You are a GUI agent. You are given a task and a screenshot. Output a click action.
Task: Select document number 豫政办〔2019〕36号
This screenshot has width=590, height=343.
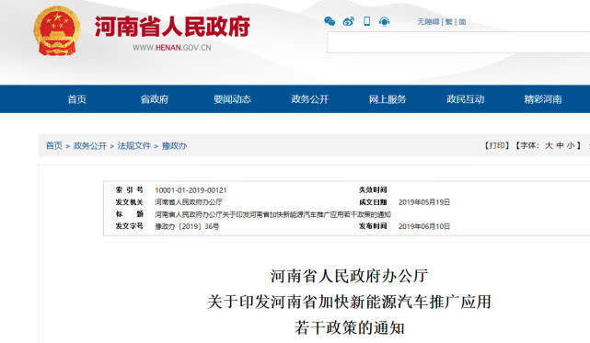187,226
